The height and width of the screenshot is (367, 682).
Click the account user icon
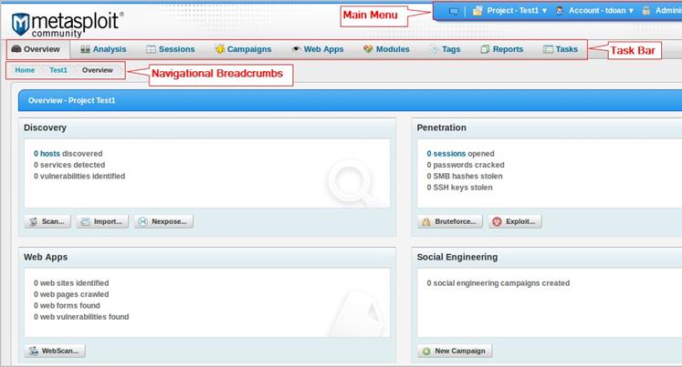tap(560, 11)
